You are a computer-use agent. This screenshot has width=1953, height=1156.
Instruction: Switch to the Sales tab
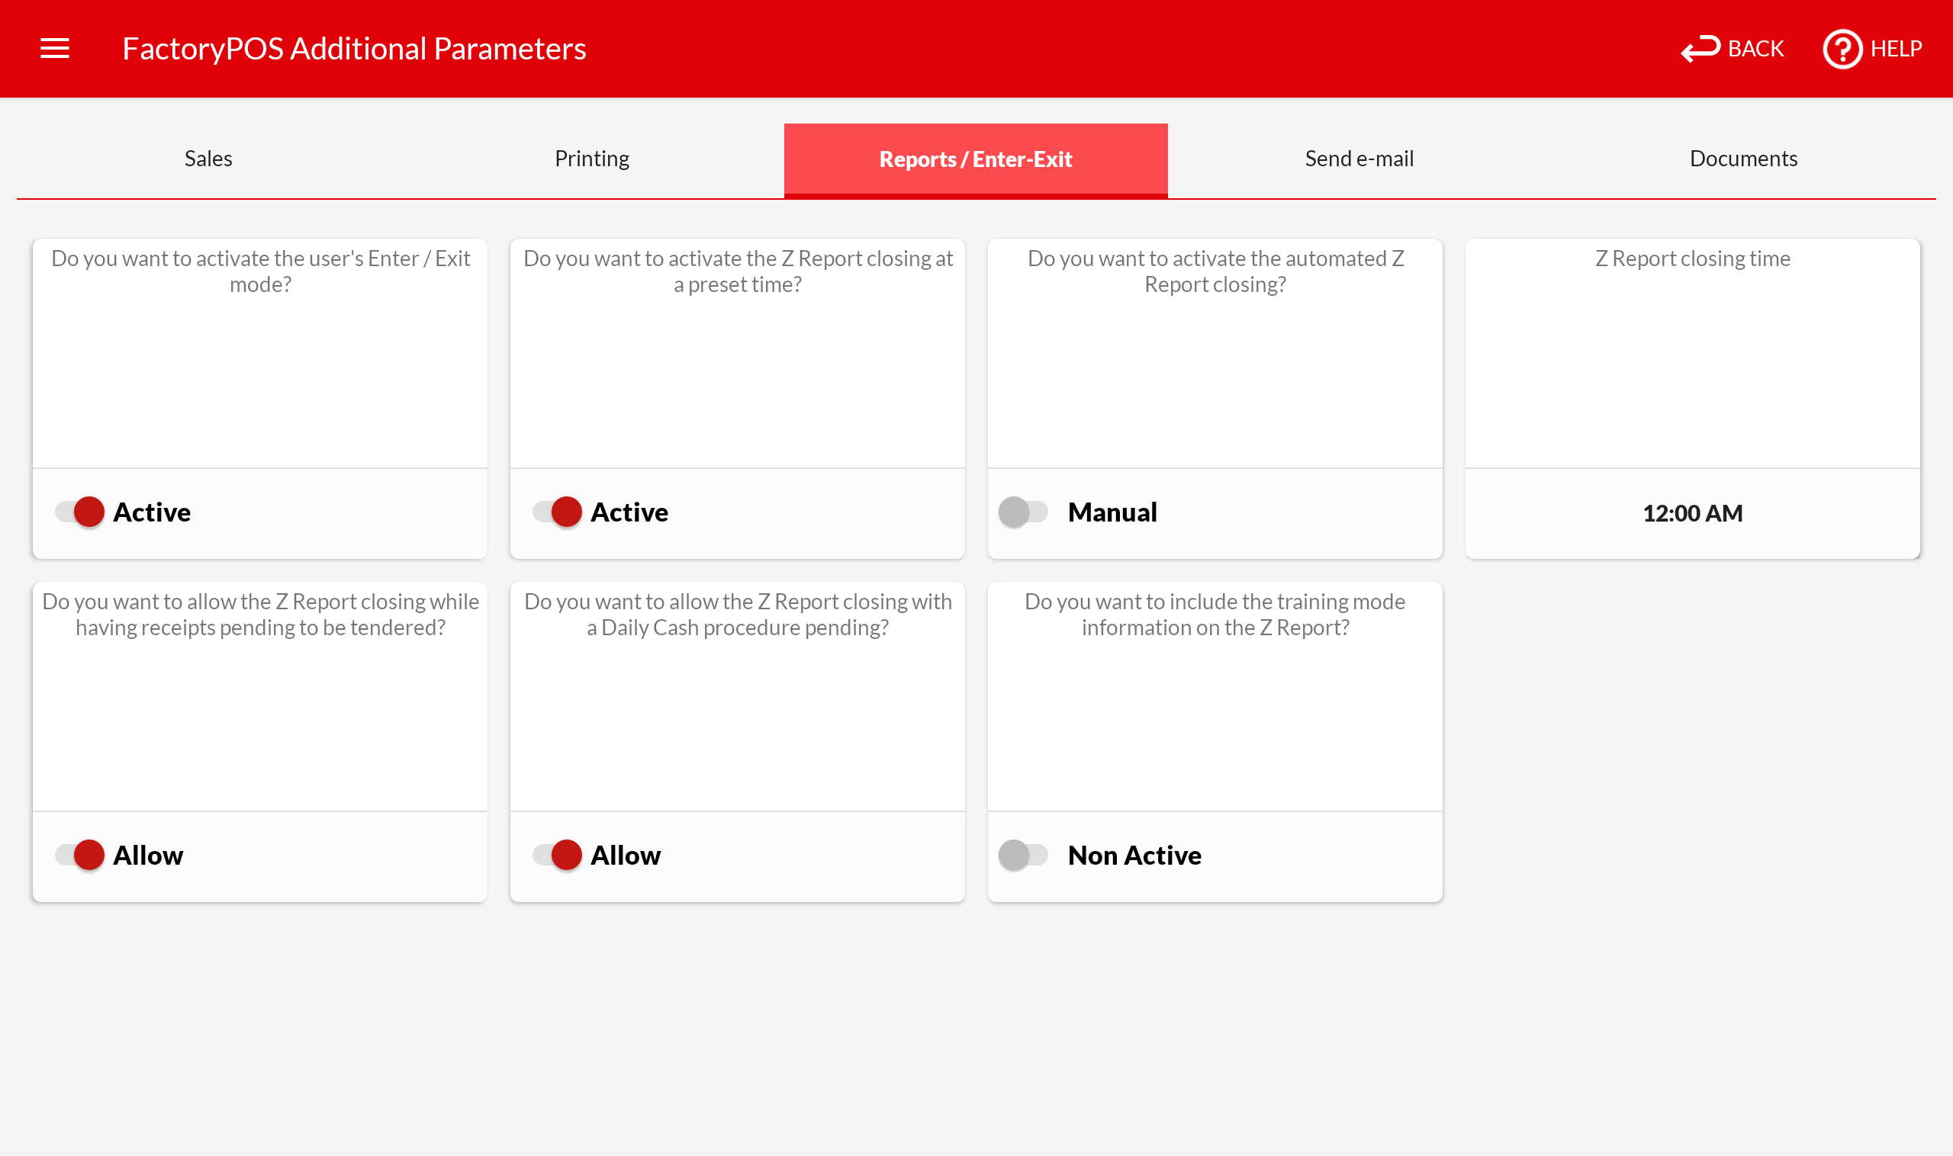pyautogui.click(x=208, y=159)
